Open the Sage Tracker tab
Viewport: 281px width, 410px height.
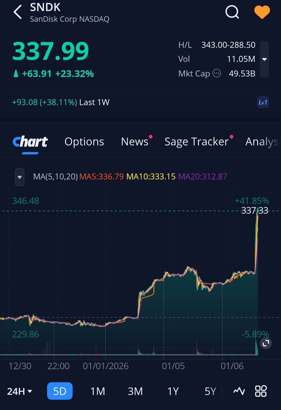[x=196, y=142]
